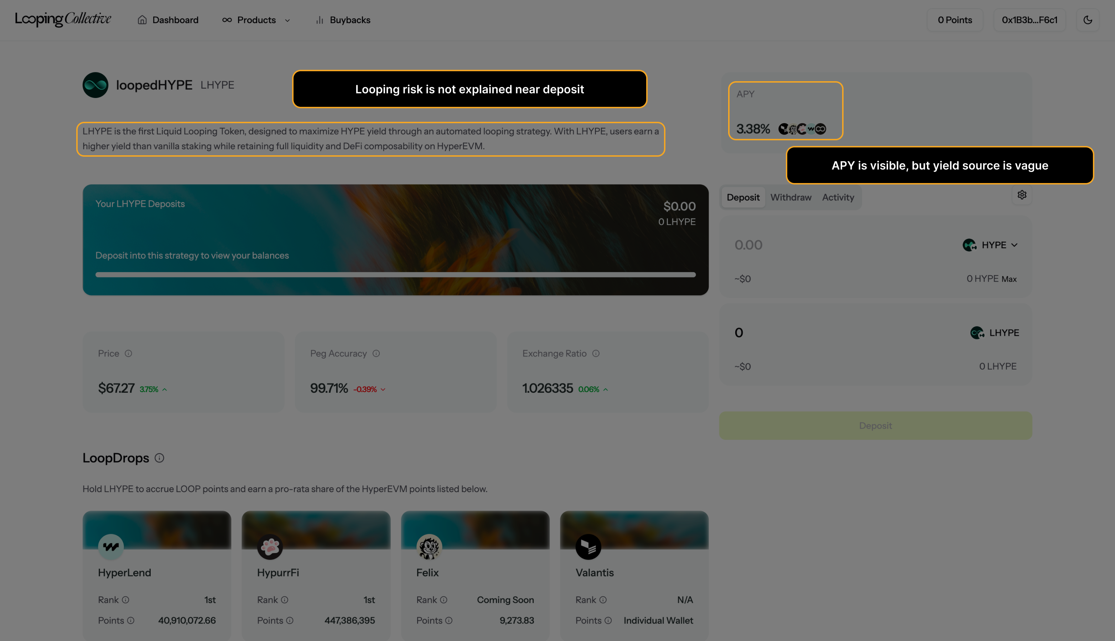Click the loopedHYPE token logo

(95, 85)
